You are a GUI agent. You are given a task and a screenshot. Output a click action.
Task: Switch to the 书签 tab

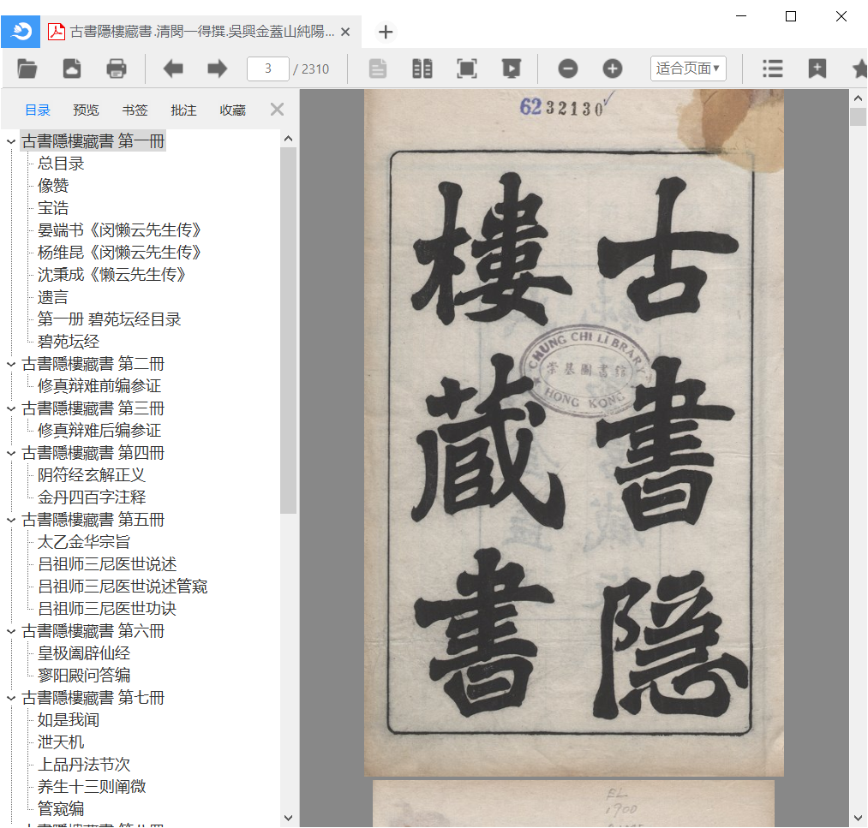coord(135,110)
